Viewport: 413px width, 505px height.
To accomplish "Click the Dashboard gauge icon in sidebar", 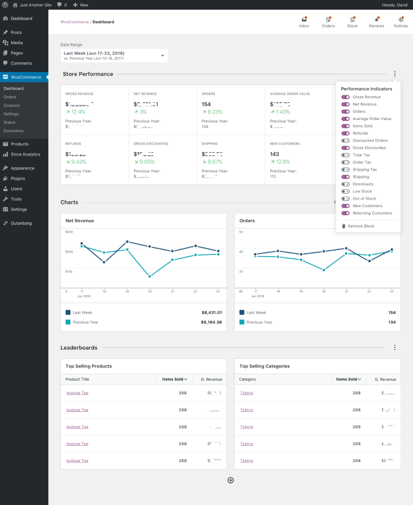I will 5,18.
